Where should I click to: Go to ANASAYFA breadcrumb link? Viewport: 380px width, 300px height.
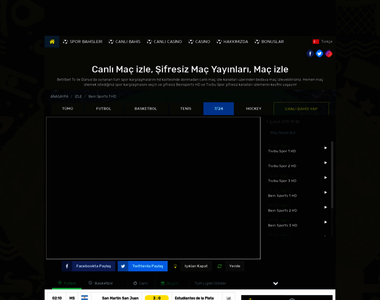tap(59, 96)
